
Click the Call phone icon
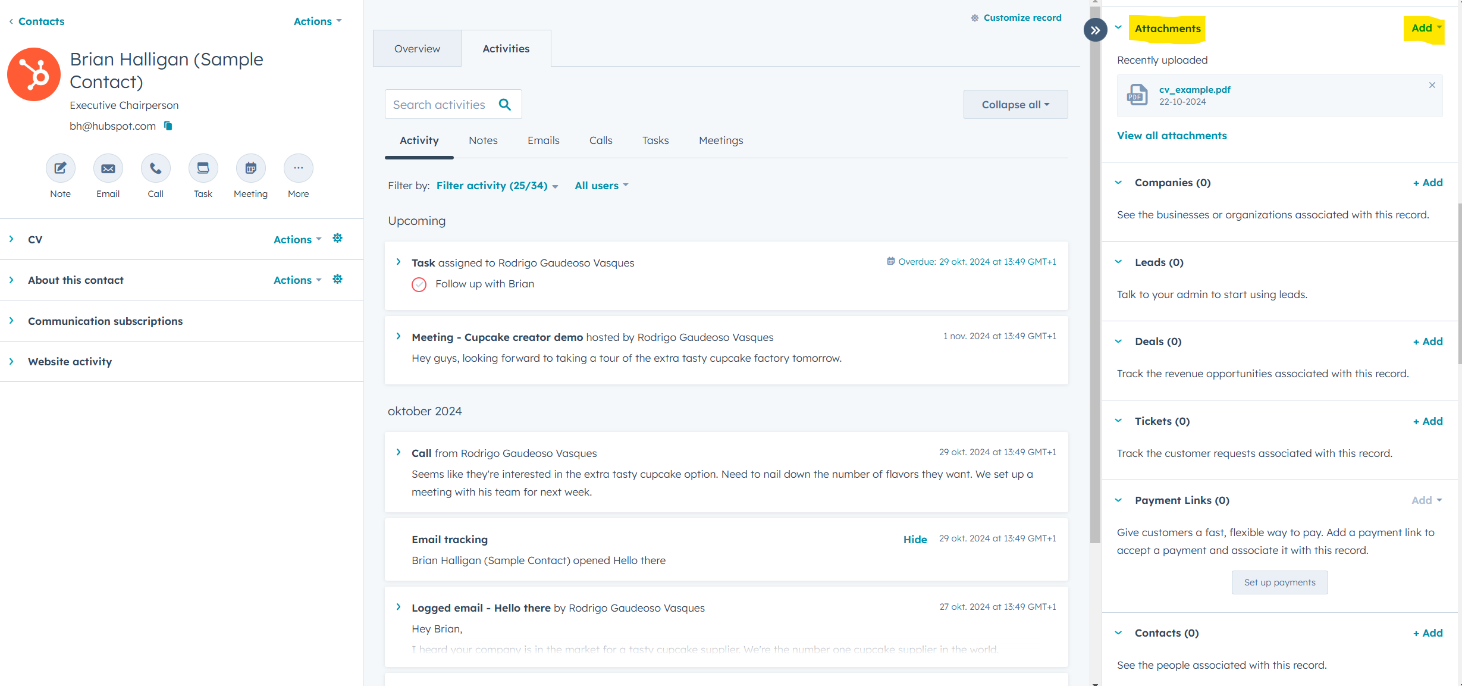point(155,168)
